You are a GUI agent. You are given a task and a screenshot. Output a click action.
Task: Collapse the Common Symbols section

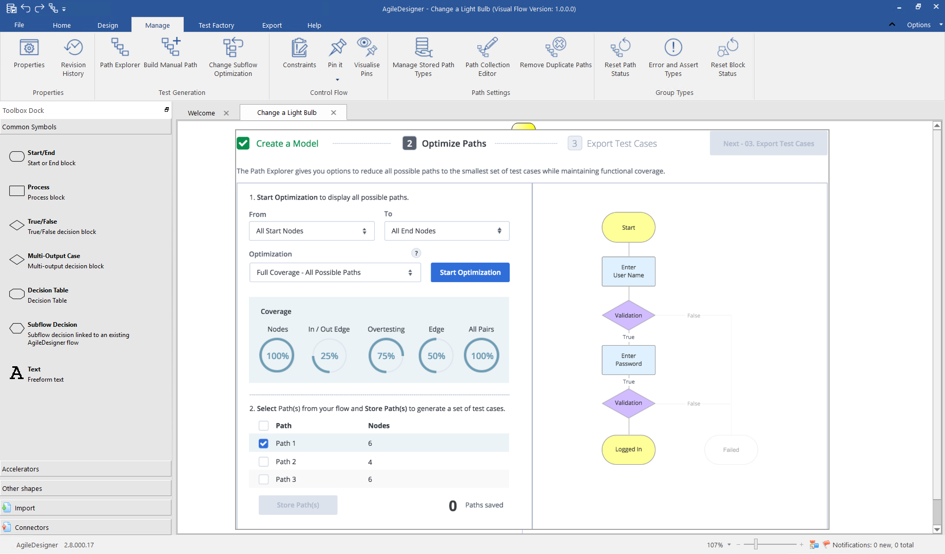pos(86,127)
